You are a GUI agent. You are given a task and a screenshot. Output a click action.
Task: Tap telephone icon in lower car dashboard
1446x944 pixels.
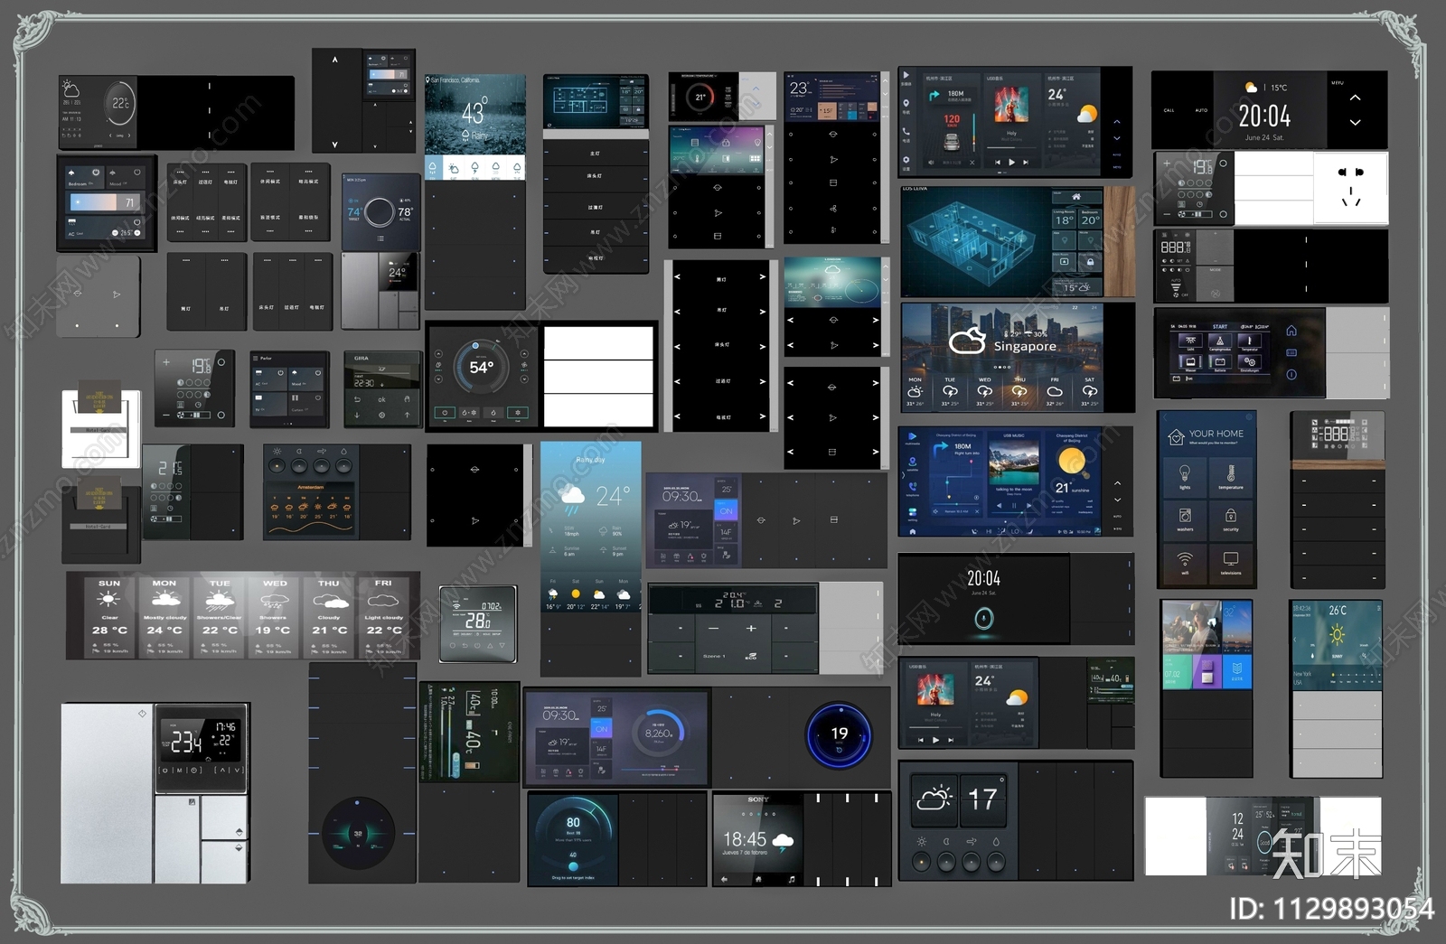(913, 487)
